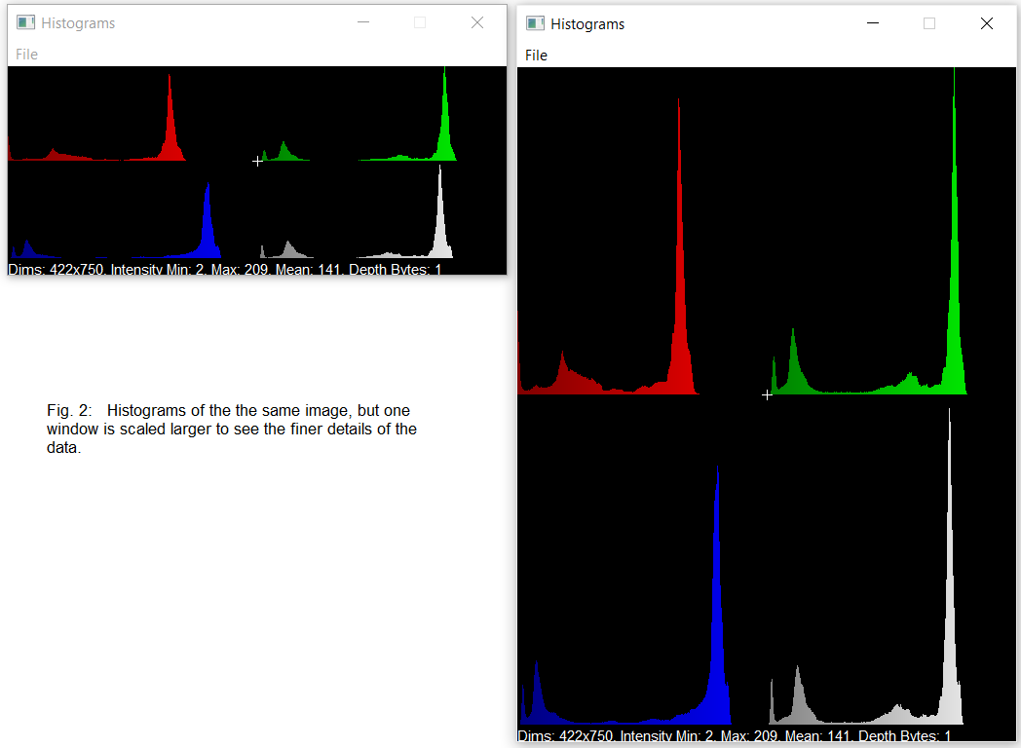Open File menu in large Histograms window
This screenshot has height=748, width=1021.
tap(536, 56)
